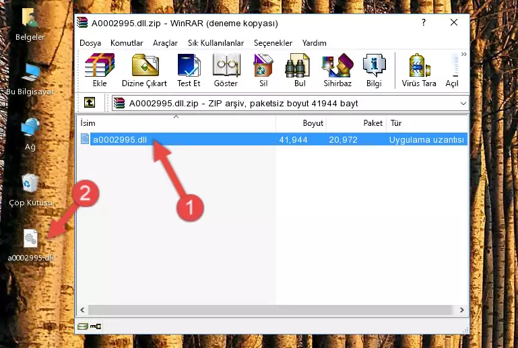Click the 41,944 size value

pyautogui.click(x=293, y=139)
